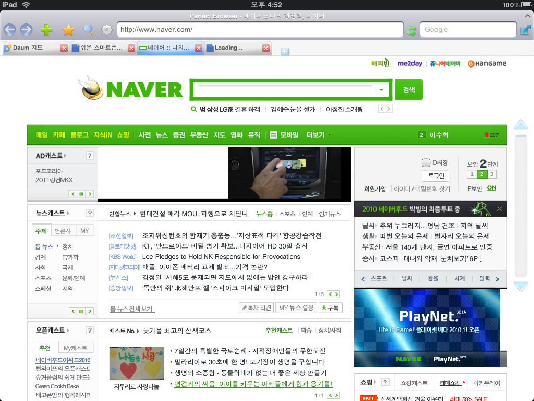Click the 로그인 button
This screenshot has width=534, height=401.
(x=436, y=175)
